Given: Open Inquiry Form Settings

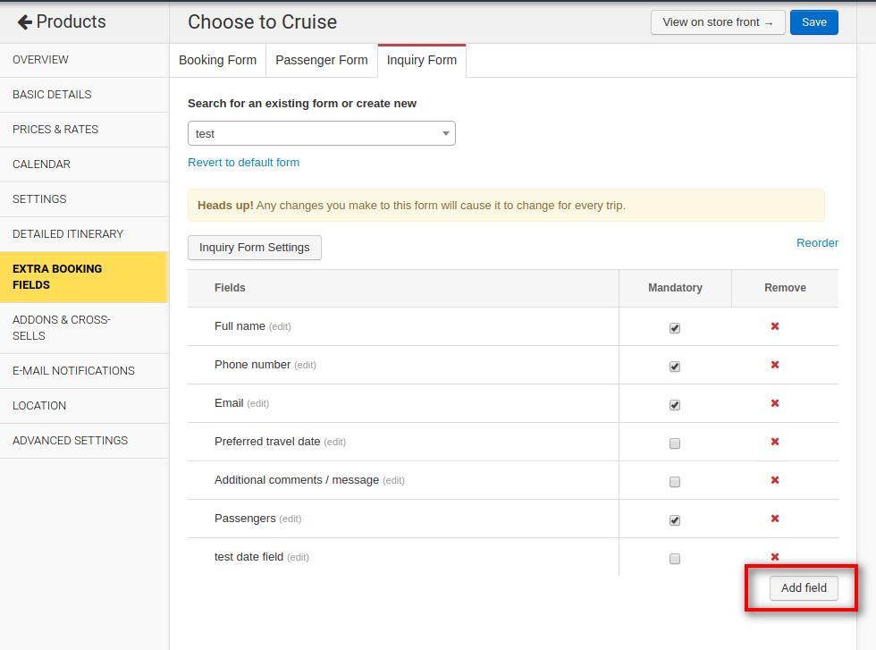Looking at the screenshot, I should pyautogui.click(x=254, y=248).
